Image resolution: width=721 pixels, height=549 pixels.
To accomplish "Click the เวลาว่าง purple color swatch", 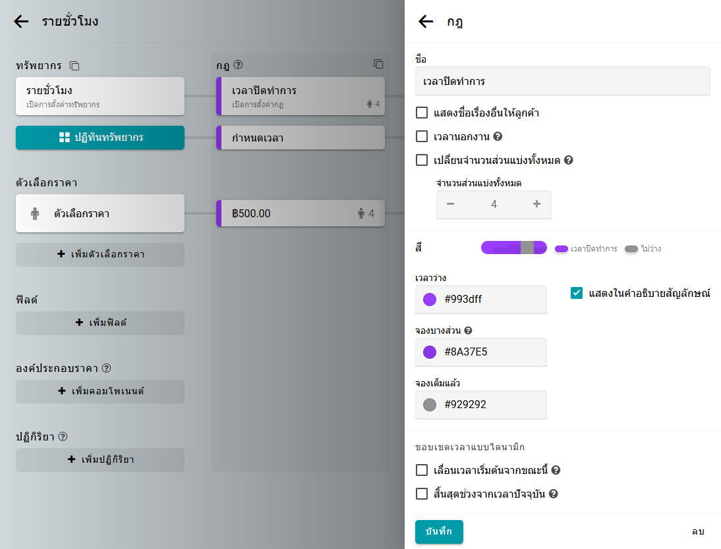I will (x=430, y=300).
